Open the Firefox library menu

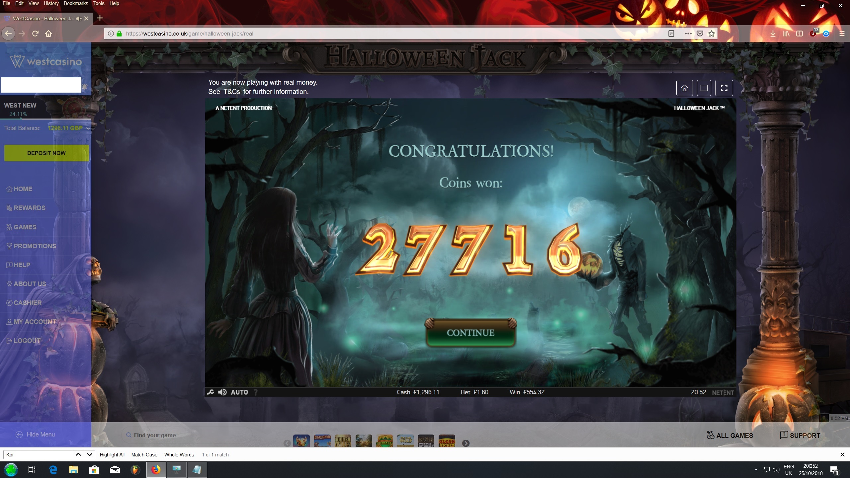786,34
